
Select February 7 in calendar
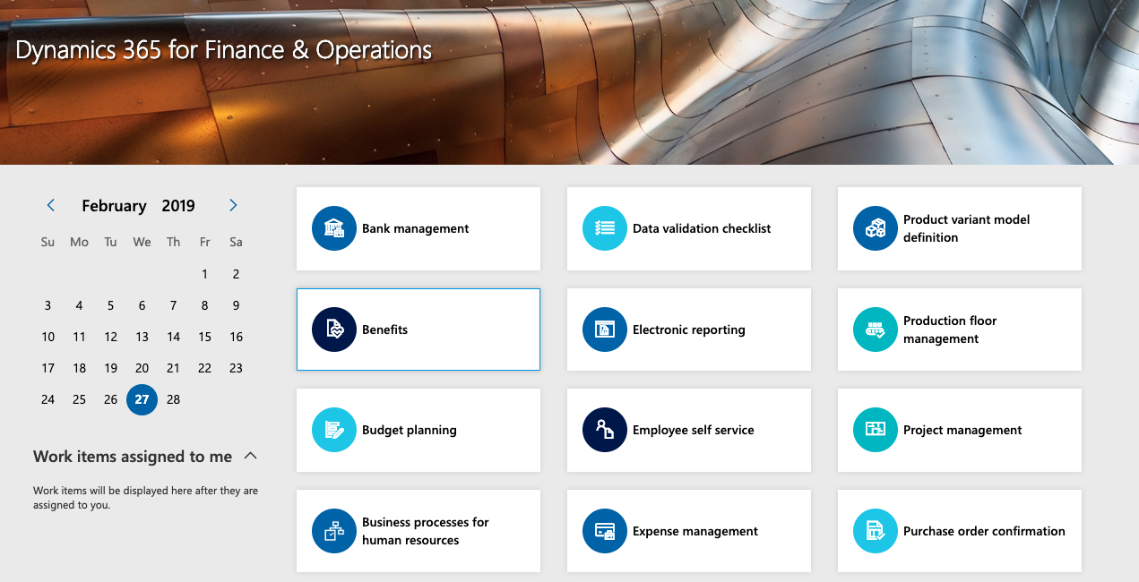[x=173, y=305]
